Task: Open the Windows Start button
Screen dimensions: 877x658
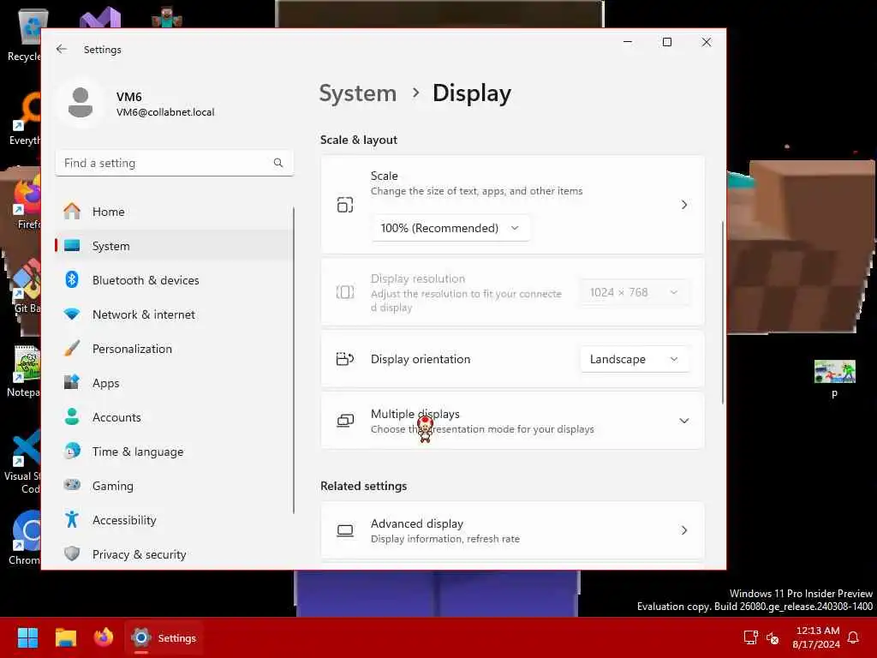Action: [x=27, y=637]
